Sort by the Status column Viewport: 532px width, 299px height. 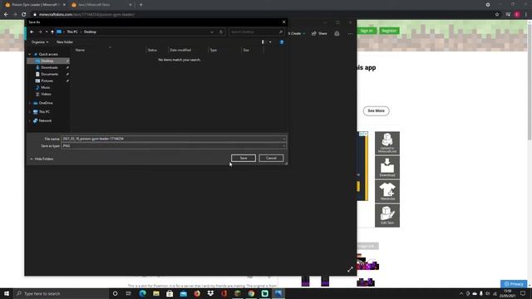152,50
